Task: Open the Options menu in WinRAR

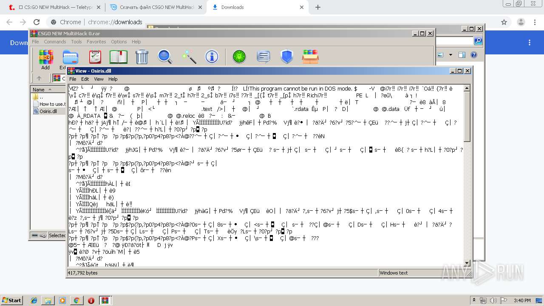Action: point(119,42)
